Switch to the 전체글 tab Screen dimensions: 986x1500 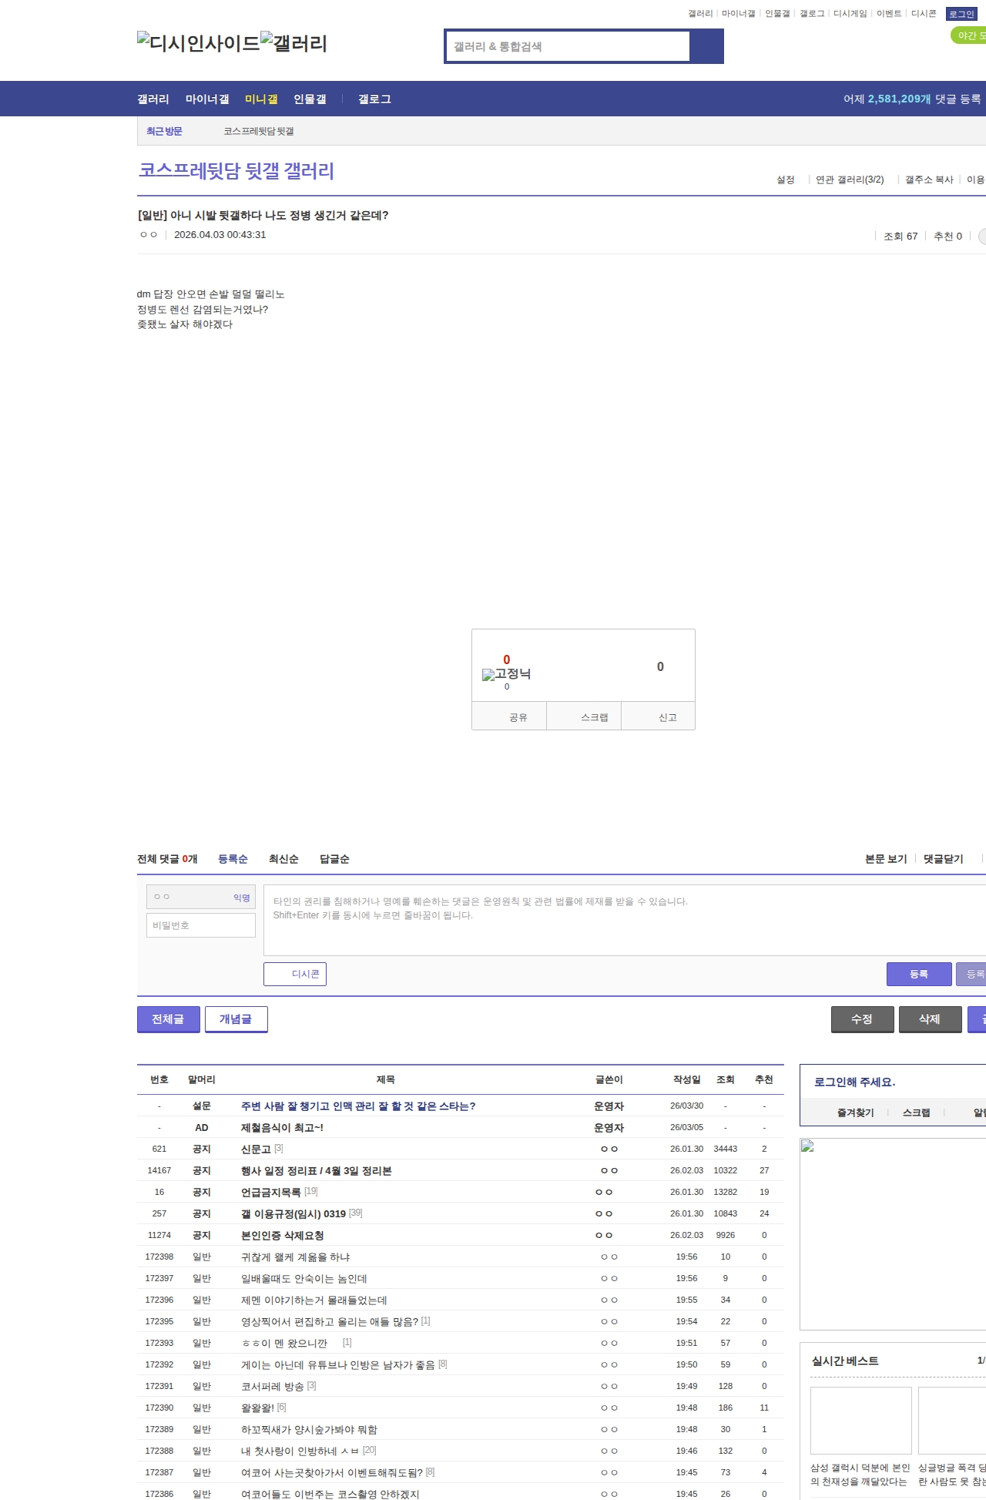point(168,1019)
